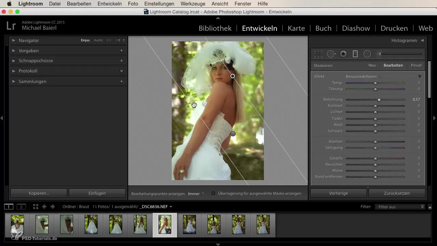Expand the Sammlungen panel
Image resolution: width=437 pixels, height=246 pixels.
(x=14, y=81)
